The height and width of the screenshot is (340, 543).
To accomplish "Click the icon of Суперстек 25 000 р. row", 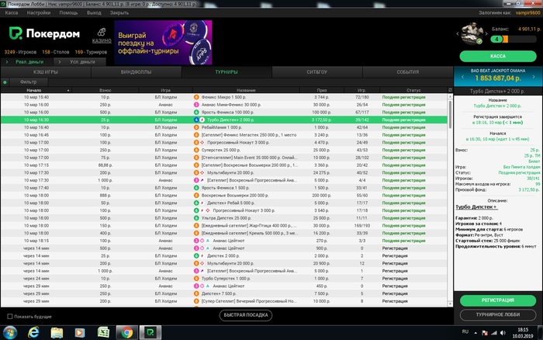I will click(196, 150).
